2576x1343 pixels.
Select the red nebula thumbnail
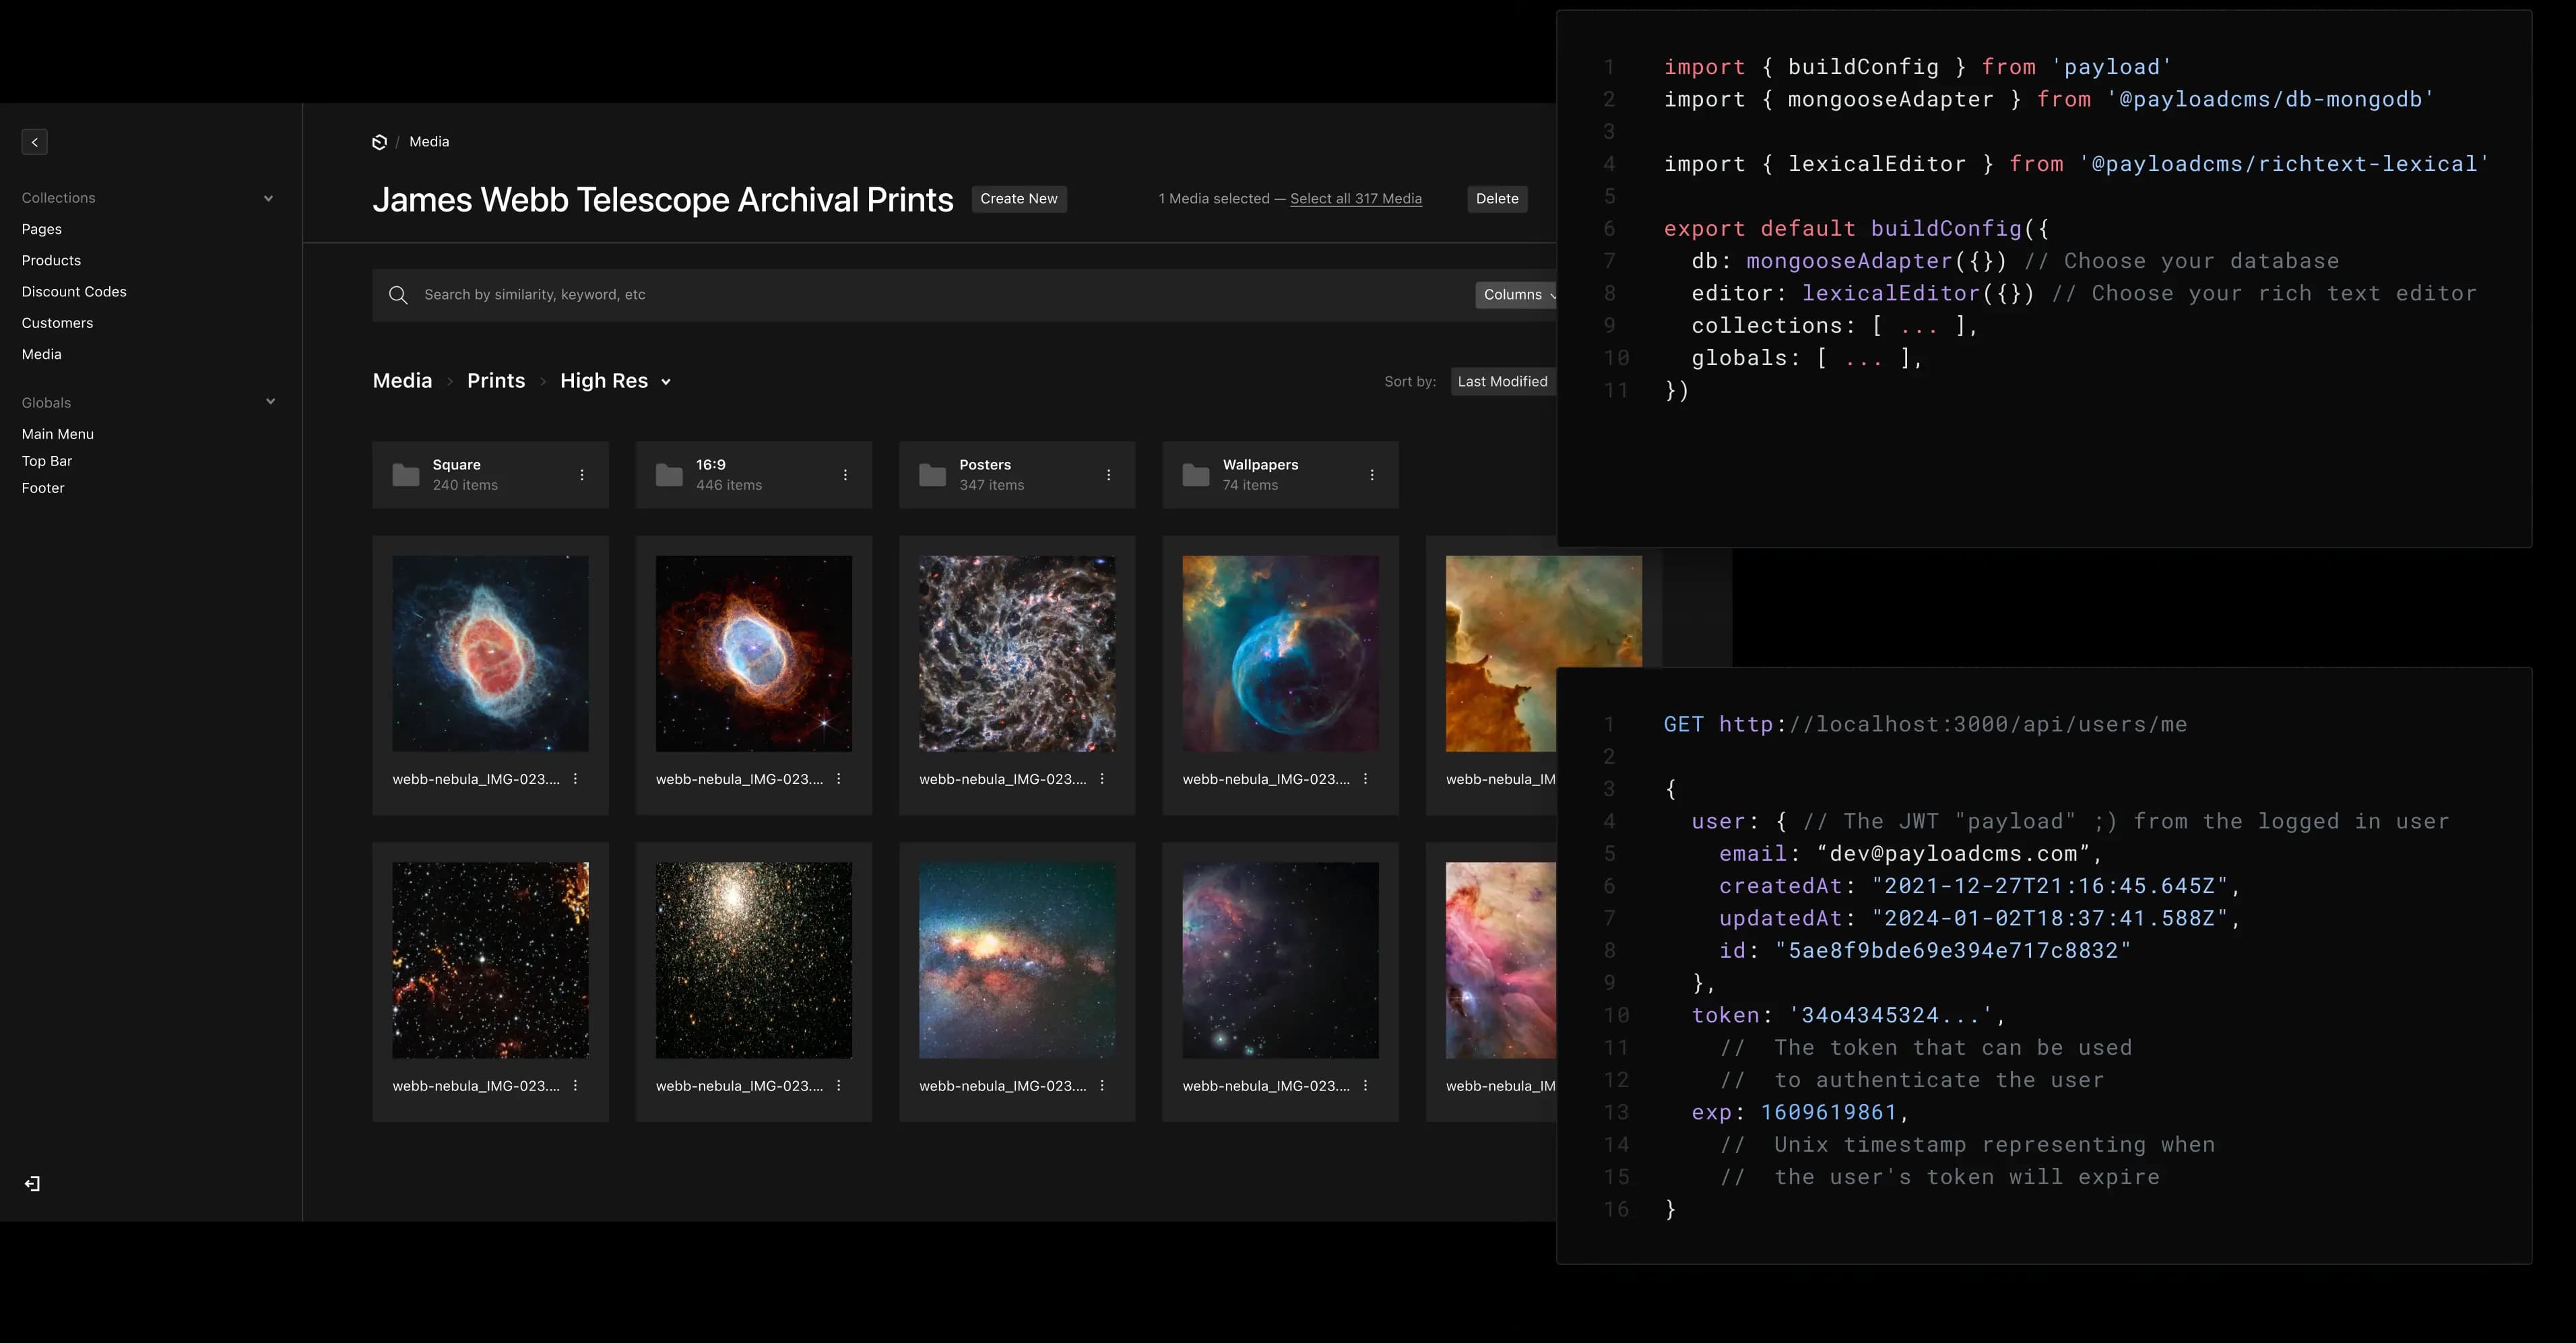point(490,654)
